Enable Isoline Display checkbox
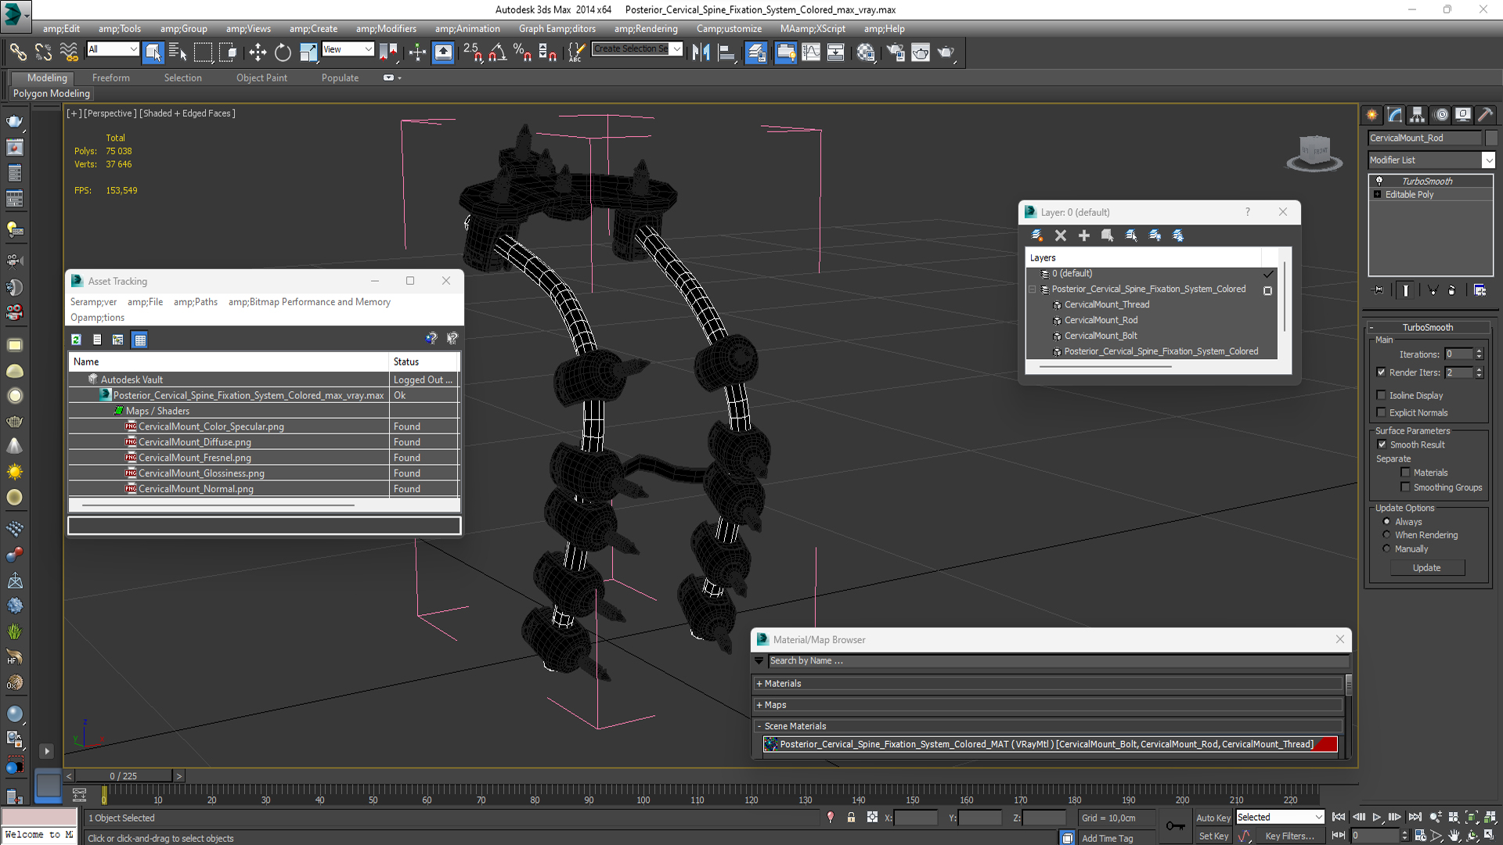 pyautogui.click(x=1381, y=395)
